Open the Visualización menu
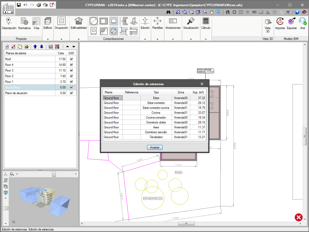Viewport: 309px width, 232px height. 191,24
